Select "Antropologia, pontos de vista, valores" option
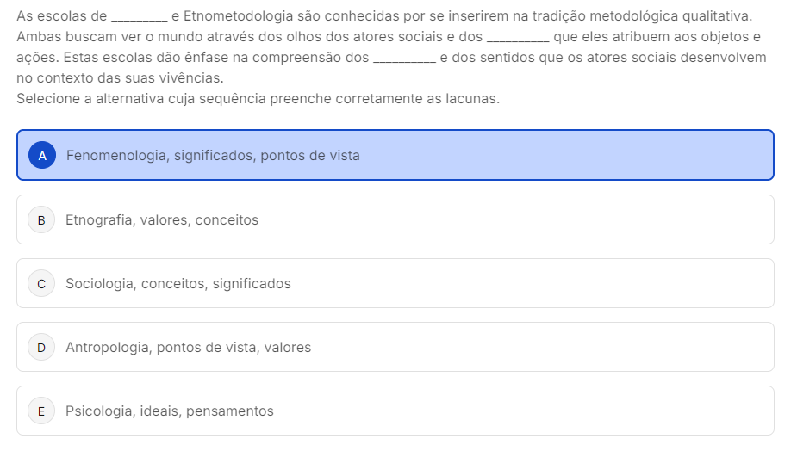Screen dimensions: 791x451 click(188, 347)
